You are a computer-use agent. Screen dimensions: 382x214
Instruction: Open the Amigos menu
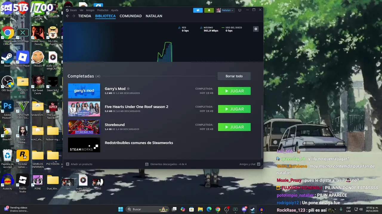pyautogui.click(x=90, y=10)
